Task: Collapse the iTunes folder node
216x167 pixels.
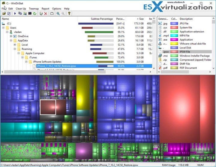Action: coord(22,57)
